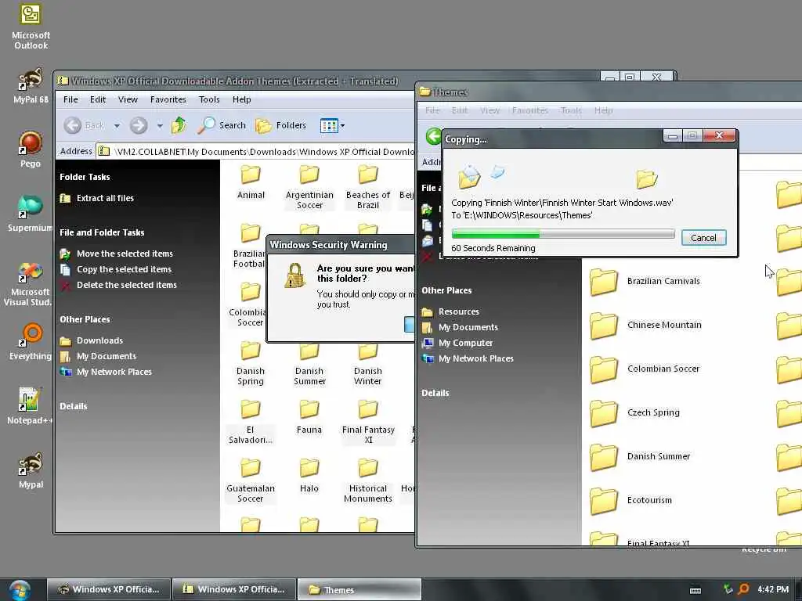Screen dimensions: 802x601
Task: Select the Danish Winter folder
Action: [x=368, y=363]
